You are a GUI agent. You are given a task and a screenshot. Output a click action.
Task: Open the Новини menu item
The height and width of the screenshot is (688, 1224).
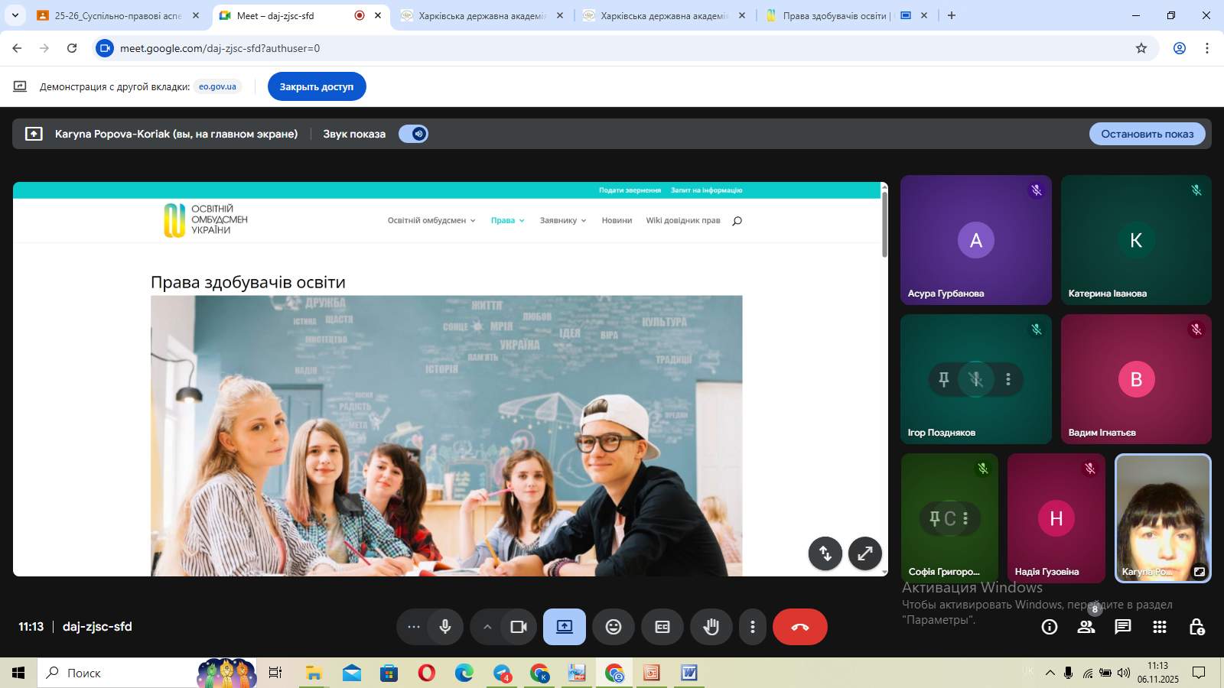click(617, 221)
